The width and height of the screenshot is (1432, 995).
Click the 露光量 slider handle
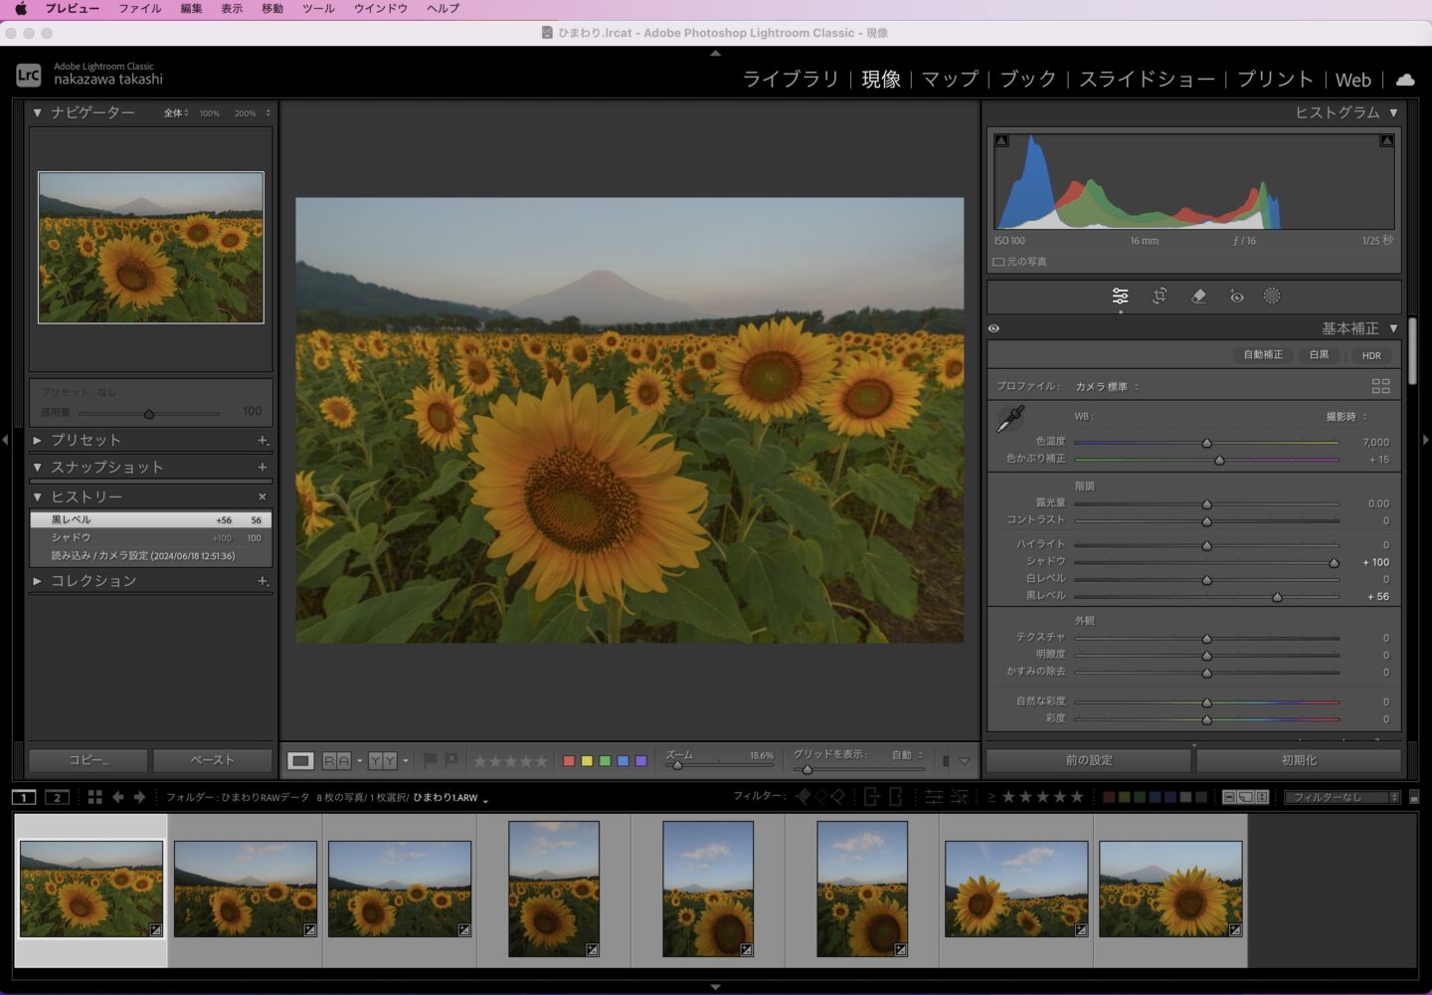point(1206,504)
